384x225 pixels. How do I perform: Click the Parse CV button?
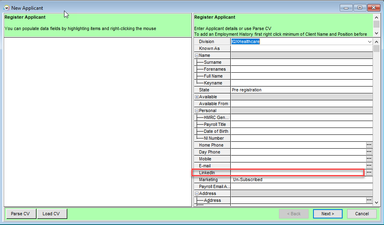pyautogui.click(x=20, y=214)
